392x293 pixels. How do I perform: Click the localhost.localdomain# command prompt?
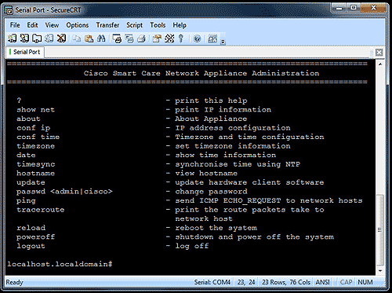(x=60, y=264)
